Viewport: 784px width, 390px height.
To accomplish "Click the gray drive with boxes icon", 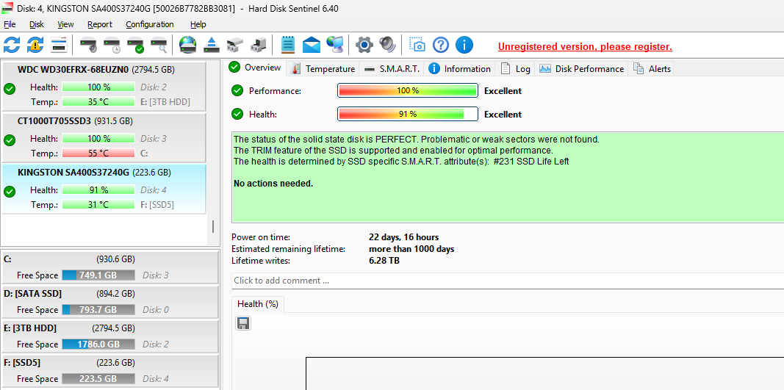I will [x=234, y=45].
